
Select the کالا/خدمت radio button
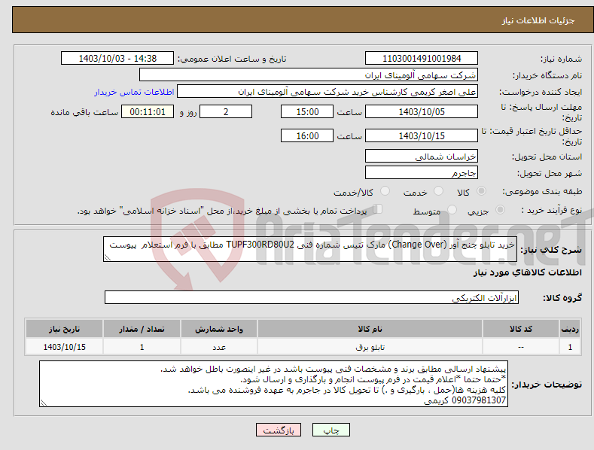[385, 191]
